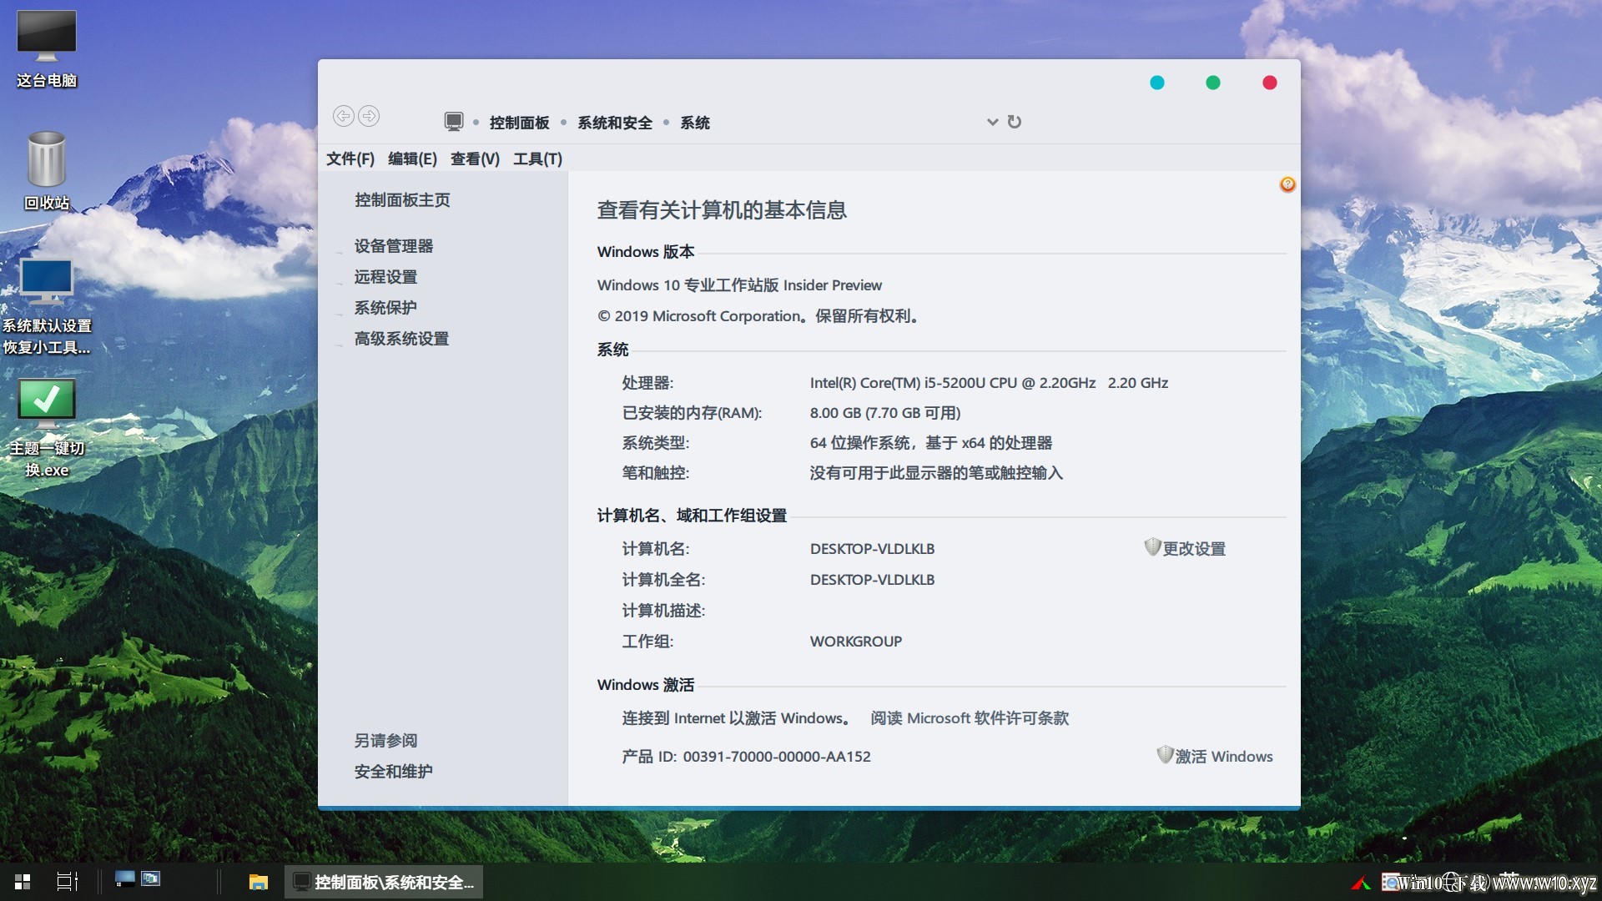Click the cyan minimize window button
The height and width of the screenshot is (901, 1602).
(1157, 82)
